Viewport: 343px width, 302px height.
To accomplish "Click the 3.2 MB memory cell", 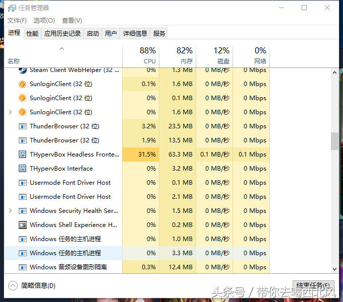I will click(178, 169).
